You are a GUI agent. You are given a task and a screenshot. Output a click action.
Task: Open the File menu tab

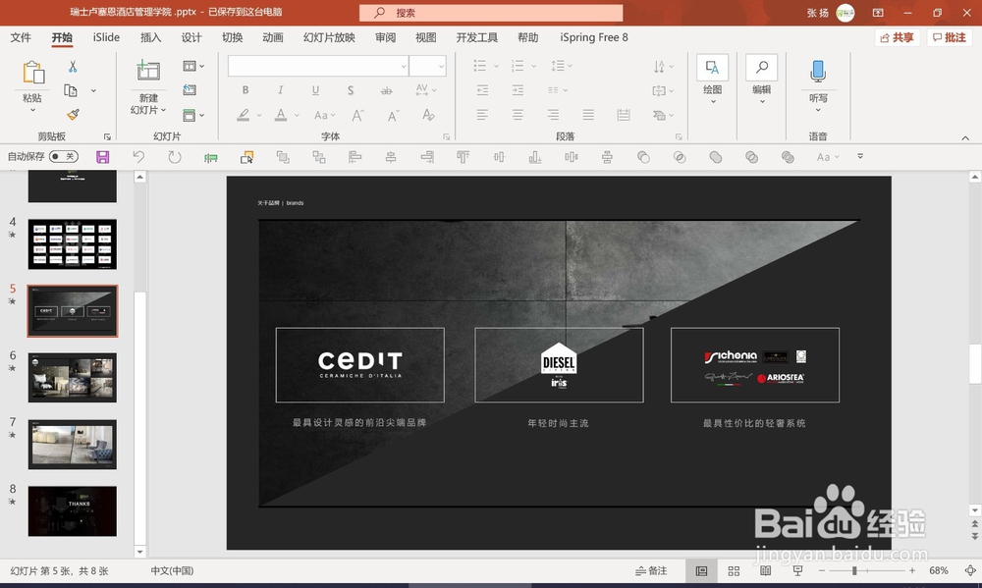coord(21,37)
